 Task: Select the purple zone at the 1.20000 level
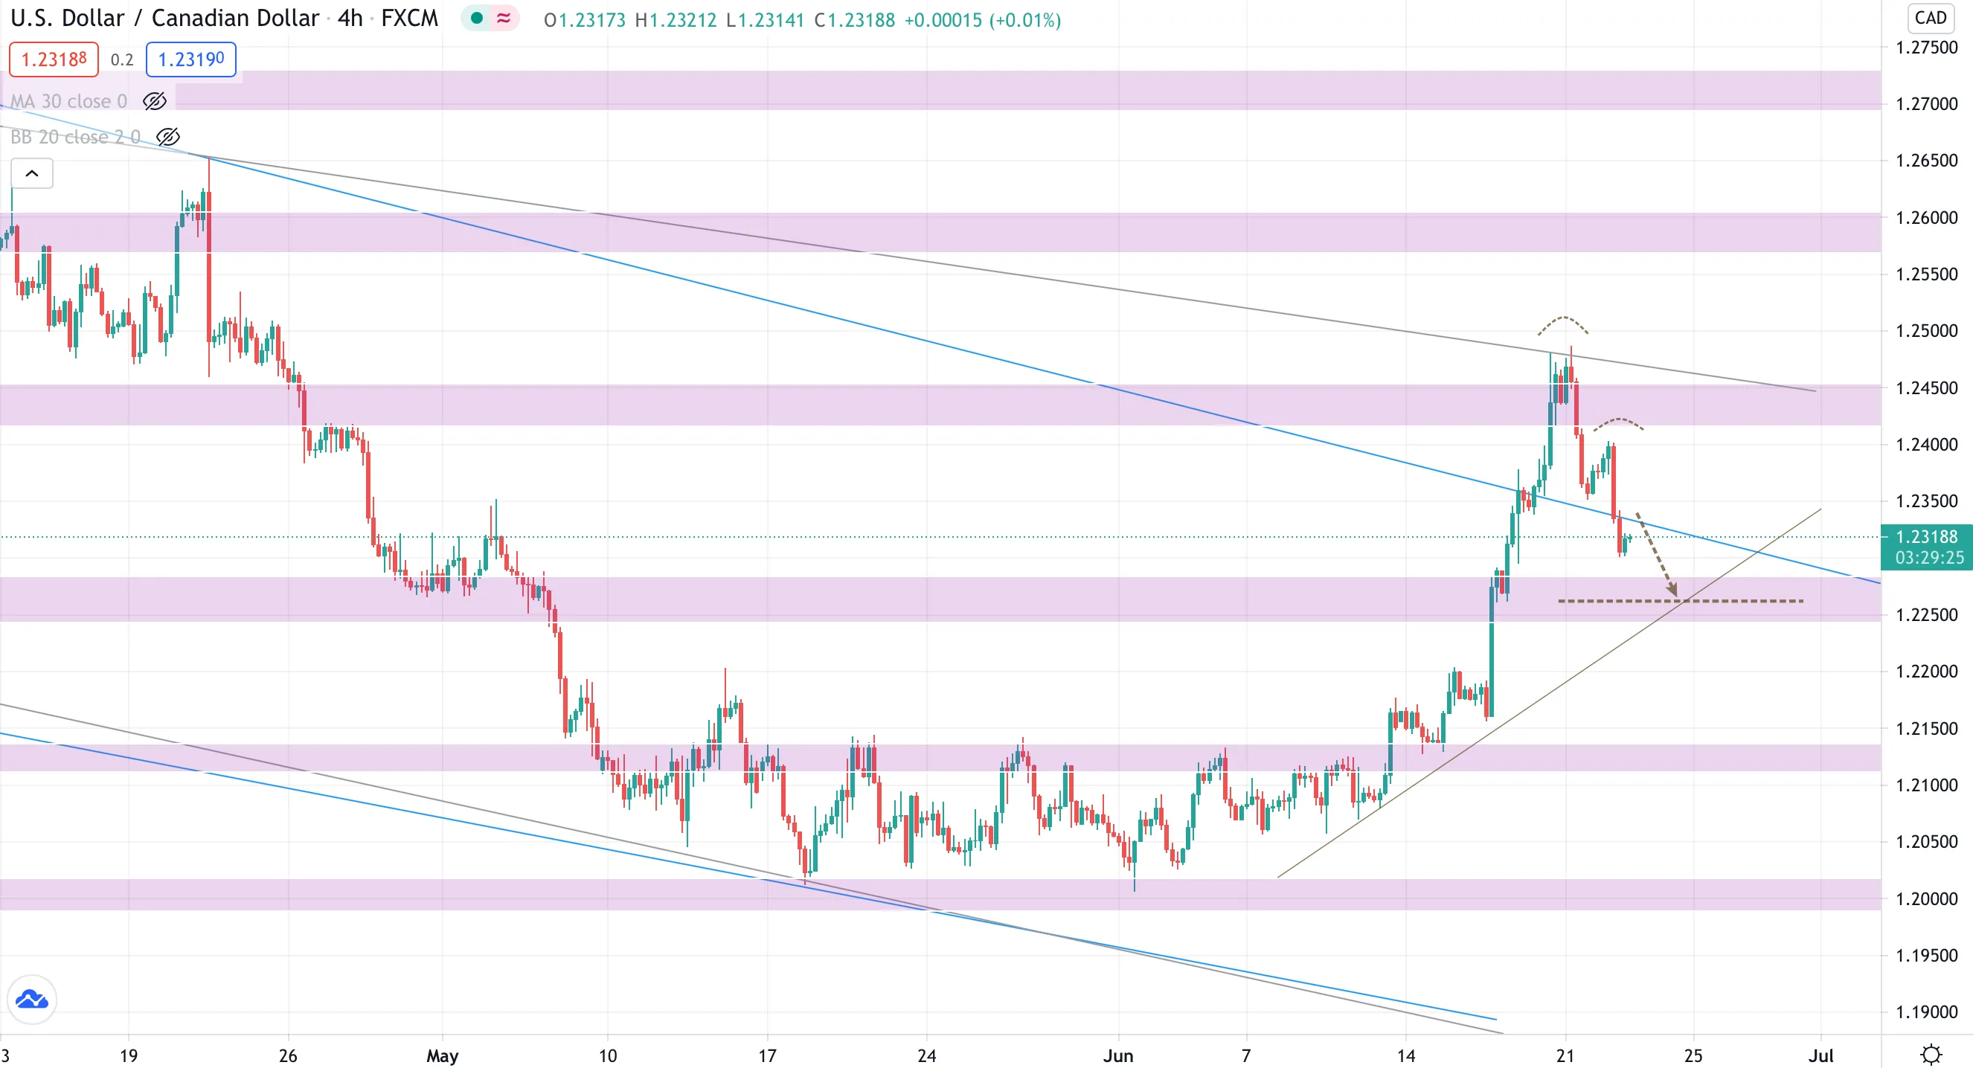coord(940,894)
